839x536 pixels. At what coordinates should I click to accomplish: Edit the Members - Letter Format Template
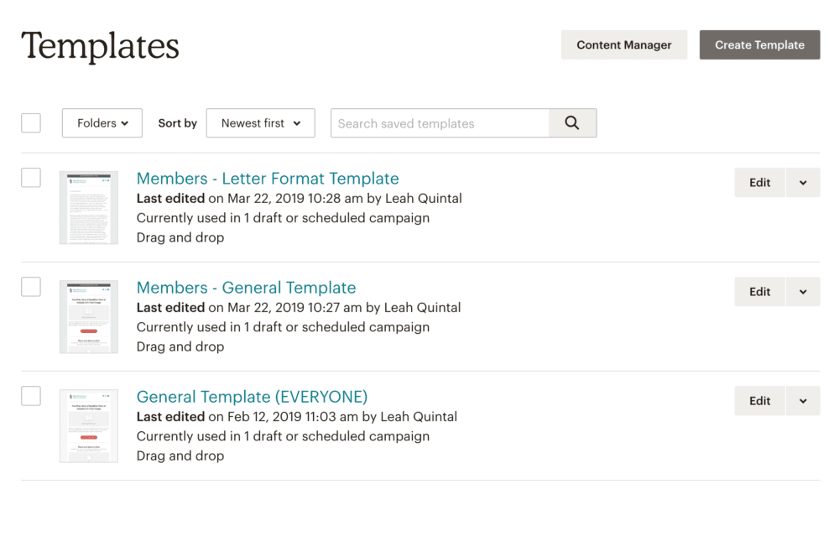759,182
